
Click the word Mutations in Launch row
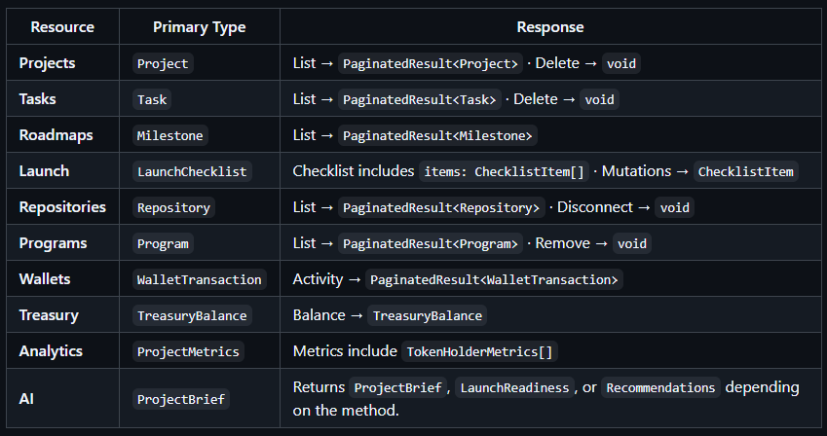point(637,171)
